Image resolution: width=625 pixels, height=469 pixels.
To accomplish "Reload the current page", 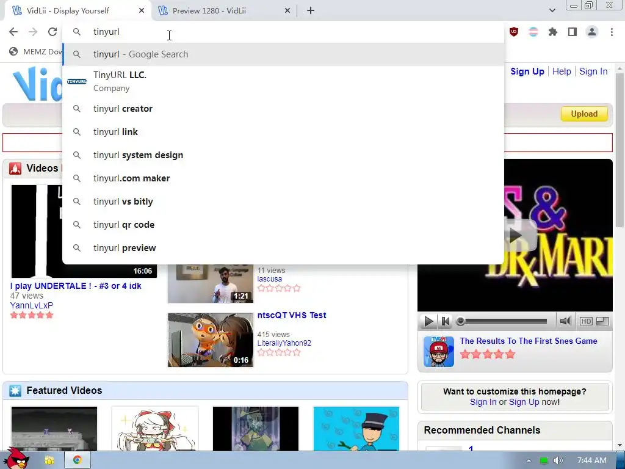I will (52, 32).
